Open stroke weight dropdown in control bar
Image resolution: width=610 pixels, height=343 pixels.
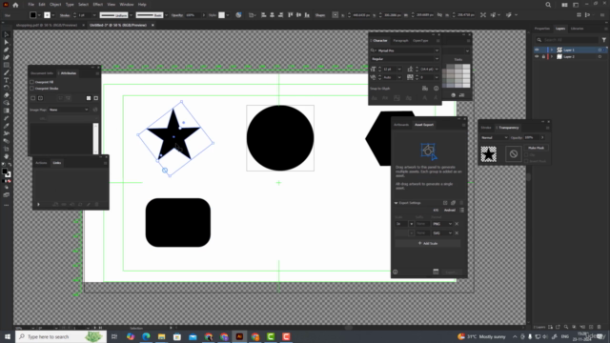(x=94, y=15)
